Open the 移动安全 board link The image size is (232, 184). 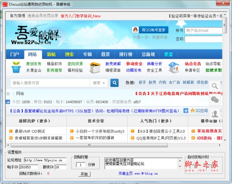click(x=134, y=64)
